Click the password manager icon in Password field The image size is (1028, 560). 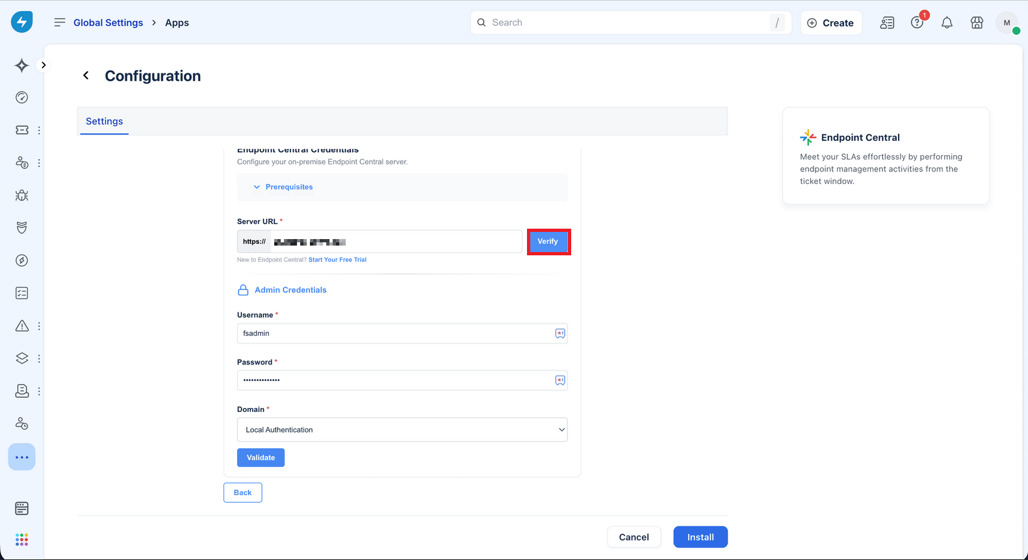[559, 380]
